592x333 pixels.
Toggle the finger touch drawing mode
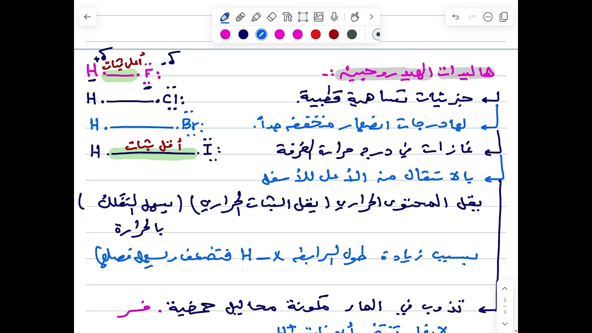point(355,17)
